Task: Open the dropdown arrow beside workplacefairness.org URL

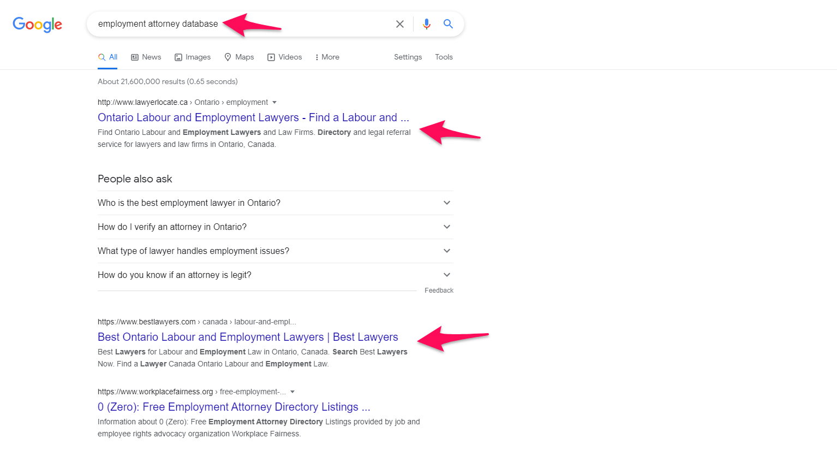Action: click(292, 392)
